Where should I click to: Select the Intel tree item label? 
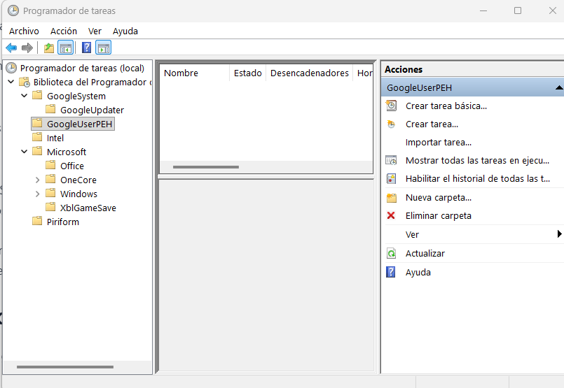(55, 138)
